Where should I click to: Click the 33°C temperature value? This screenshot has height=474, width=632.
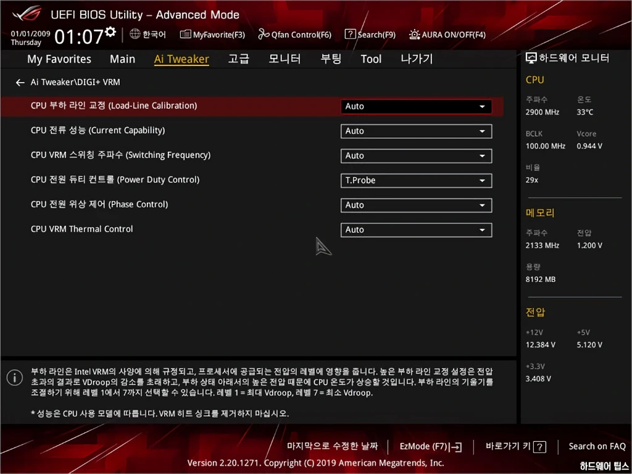tap(585, 112)
